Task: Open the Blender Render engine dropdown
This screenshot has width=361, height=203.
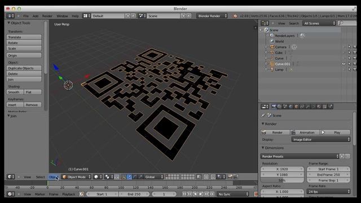Action: (x=212, y=16)
